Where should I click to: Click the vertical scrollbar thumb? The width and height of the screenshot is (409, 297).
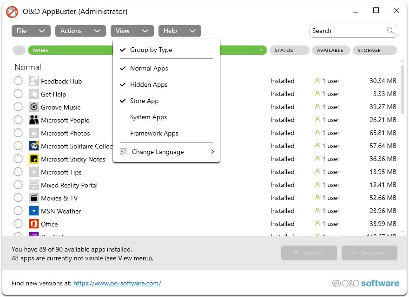[x=402, y=88]
